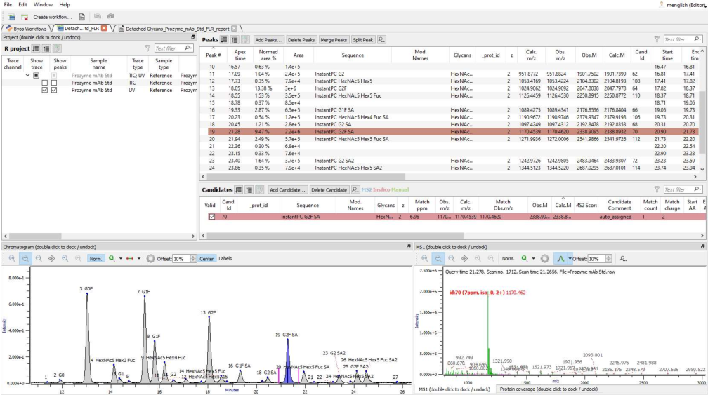Click the first table-layout icon beside Peaks title

point(224,40)
